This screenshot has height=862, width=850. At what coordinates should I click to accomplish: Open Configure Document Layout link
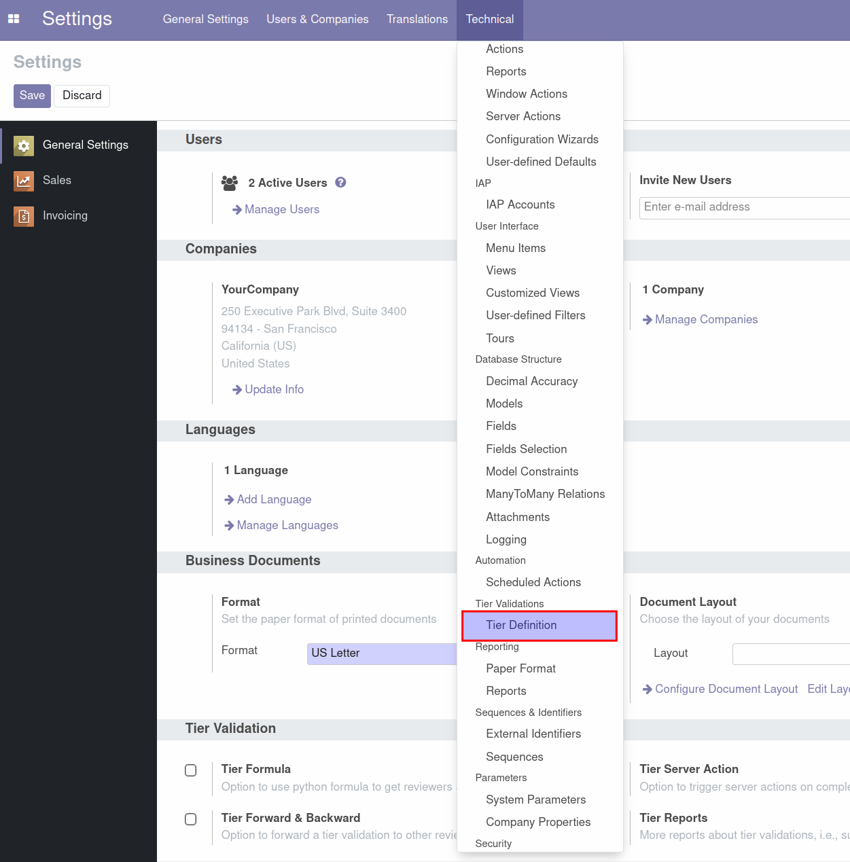click(720, 689)
